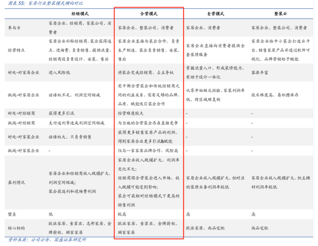This screenshot has height=246, width=318.
Task: Select the 参与方 cell in the 整装云 column
Action: (x=279, y=27)
